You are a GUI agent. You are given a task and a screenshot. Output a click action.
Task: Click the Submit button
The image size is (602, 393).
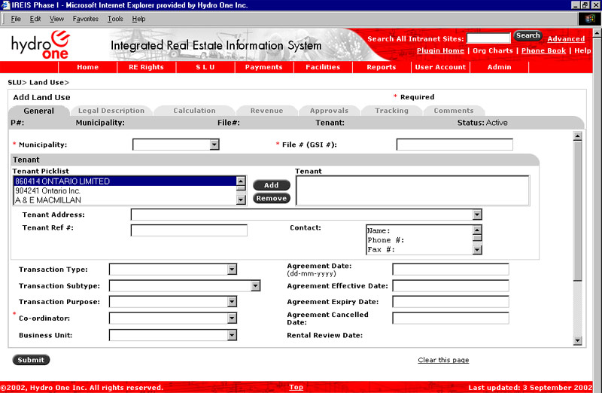(31, 360)
